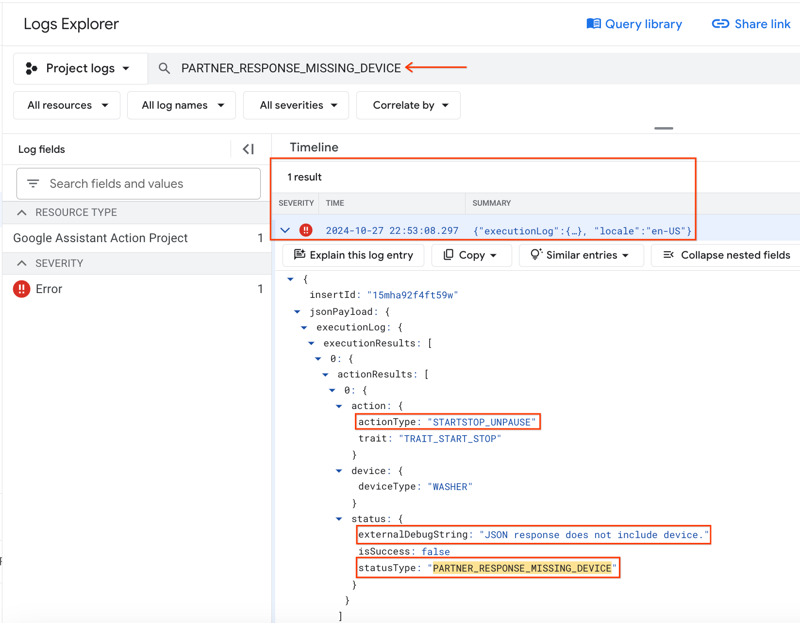Image resolution: width=800 pixels, height=623 pixels.
Task: Open the All severities filter
Action: (296, 105)
